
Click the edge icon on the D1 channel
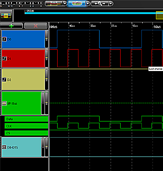(4, 59)
